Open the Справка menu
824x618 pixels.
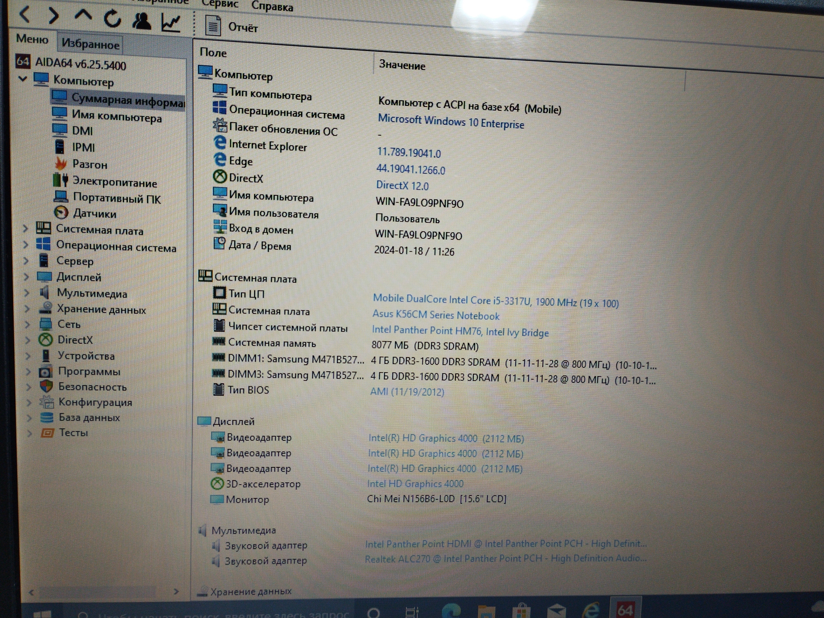click(272, 6)
